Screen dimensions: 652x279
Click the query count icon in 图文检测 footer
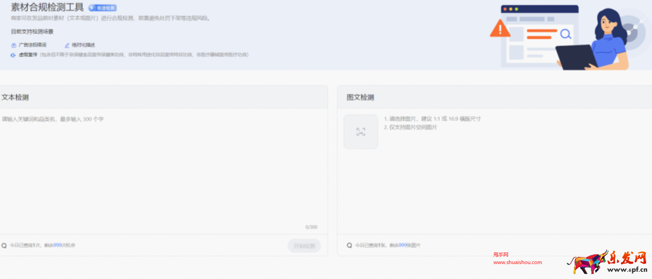[349, 246]
